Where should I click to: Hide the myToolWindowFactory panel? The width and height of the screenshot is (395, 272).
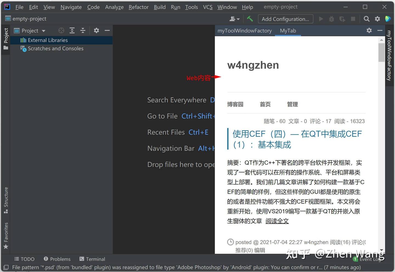tap(380, 30)
